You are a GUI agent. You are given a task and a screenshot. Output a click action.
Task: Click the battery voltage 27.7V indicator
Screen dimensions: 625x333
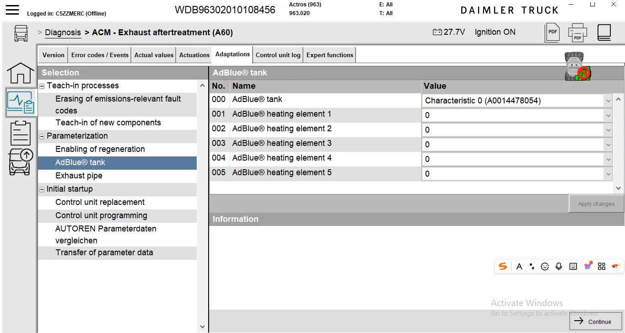[x=448, y=32]
